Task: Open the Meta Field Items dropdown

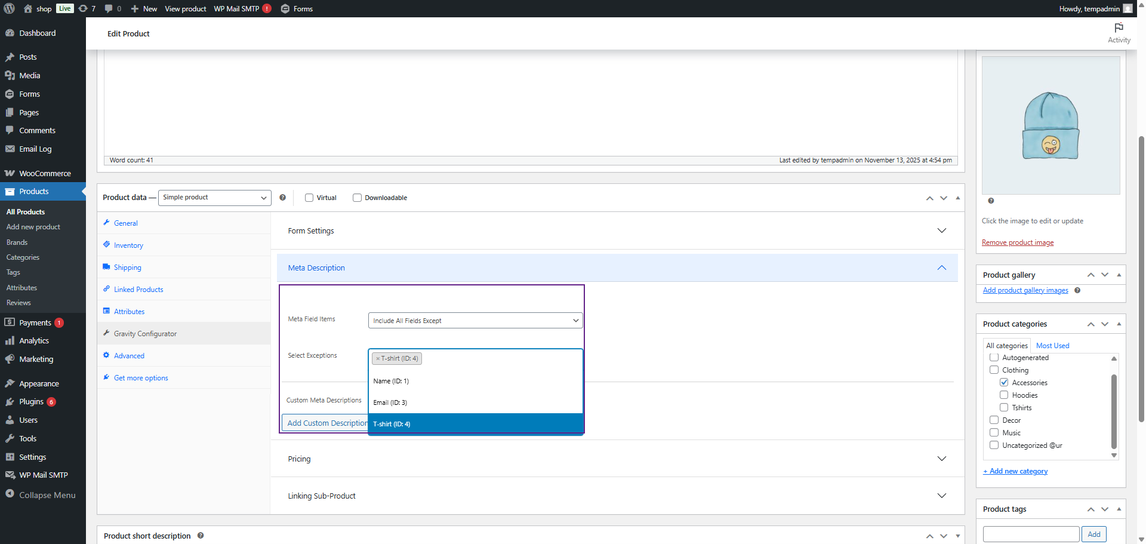Action: point(475,321)
